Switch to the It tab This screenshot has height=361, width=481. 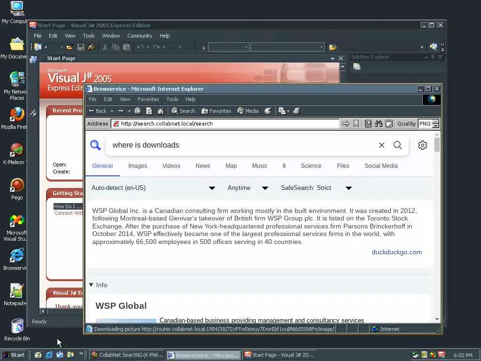point(284,166)
